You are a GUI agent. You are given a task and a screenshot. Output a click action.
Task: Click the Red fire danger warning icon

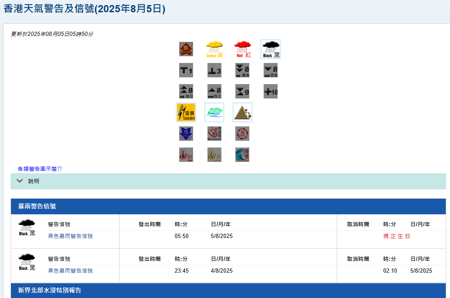click(x=186, y=155)
